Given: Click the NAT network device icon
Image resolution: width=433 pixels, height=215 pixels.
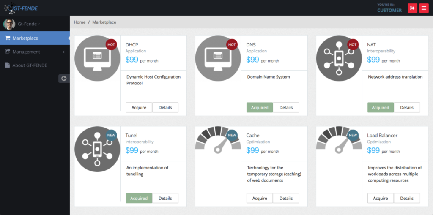Looking at the screenshot, I should click(x=339, y=58).
